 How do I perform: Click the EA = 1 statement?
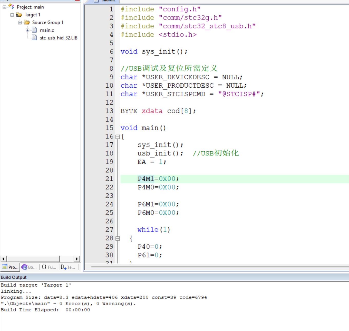(152, 162)
